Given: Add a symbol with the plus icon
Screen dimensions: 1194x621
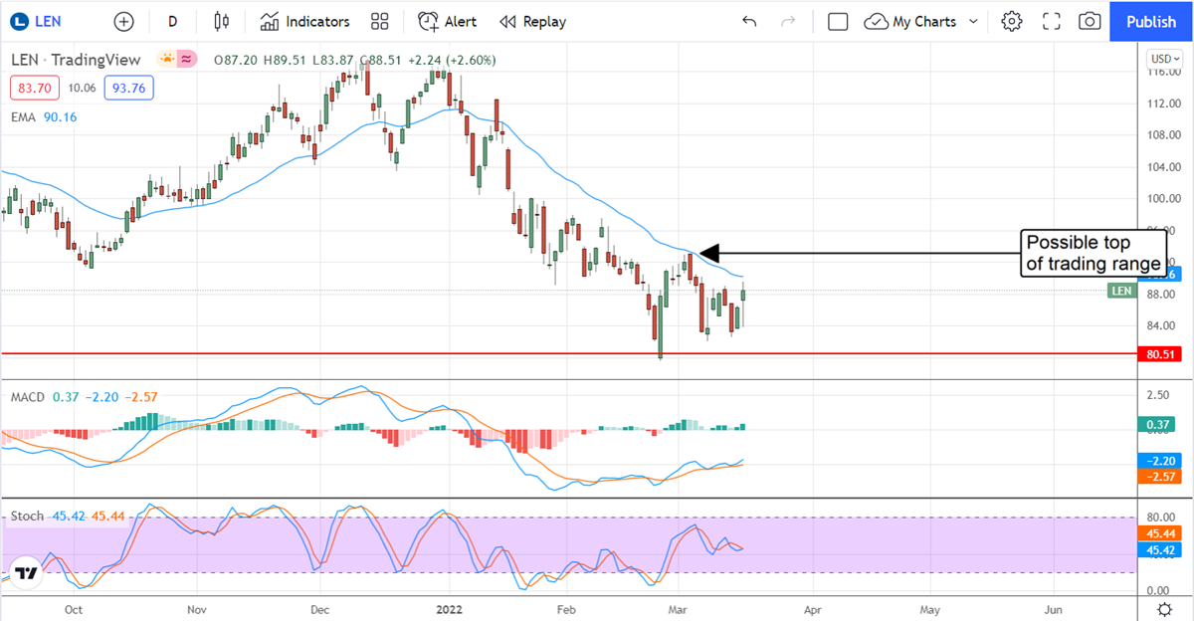Looking at the screenshot, I should click(123, 21).
